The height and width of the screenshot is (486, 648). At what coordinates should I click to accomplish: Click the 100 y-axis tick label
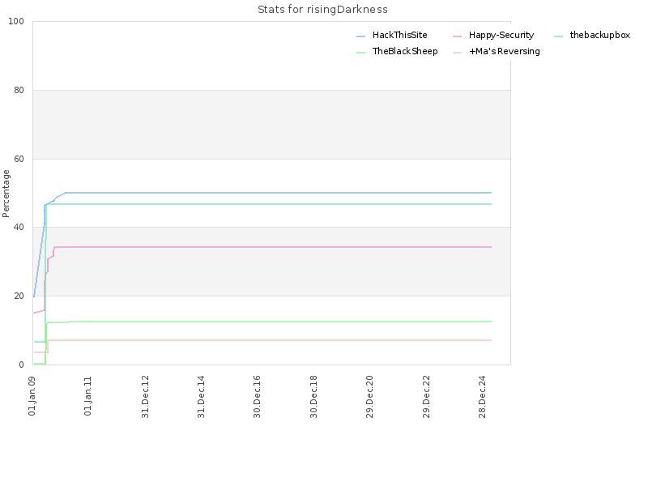[x=16, y=22]
